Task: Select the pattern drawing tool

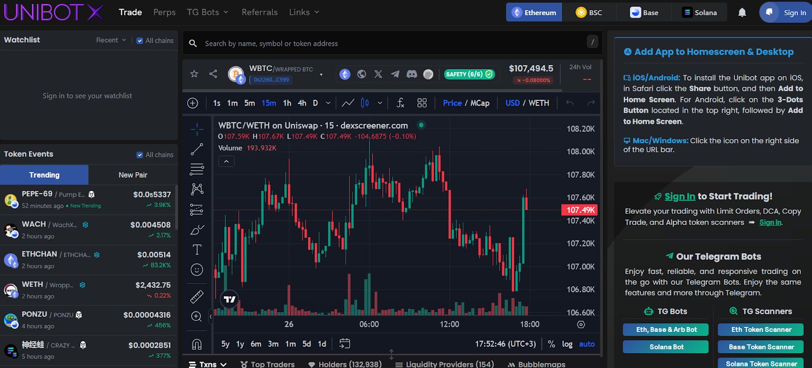Action: click(x=197, y=189)
